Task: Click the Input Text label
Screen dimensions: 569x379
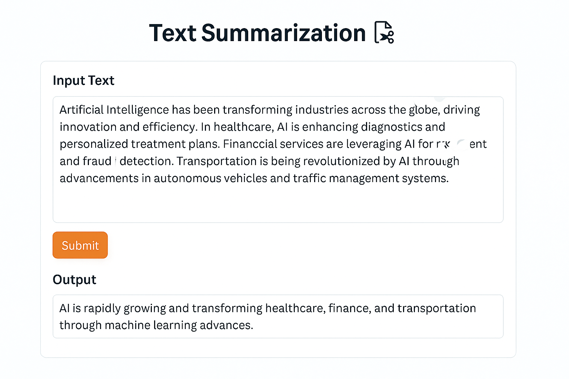Action: tap(83, 80)
